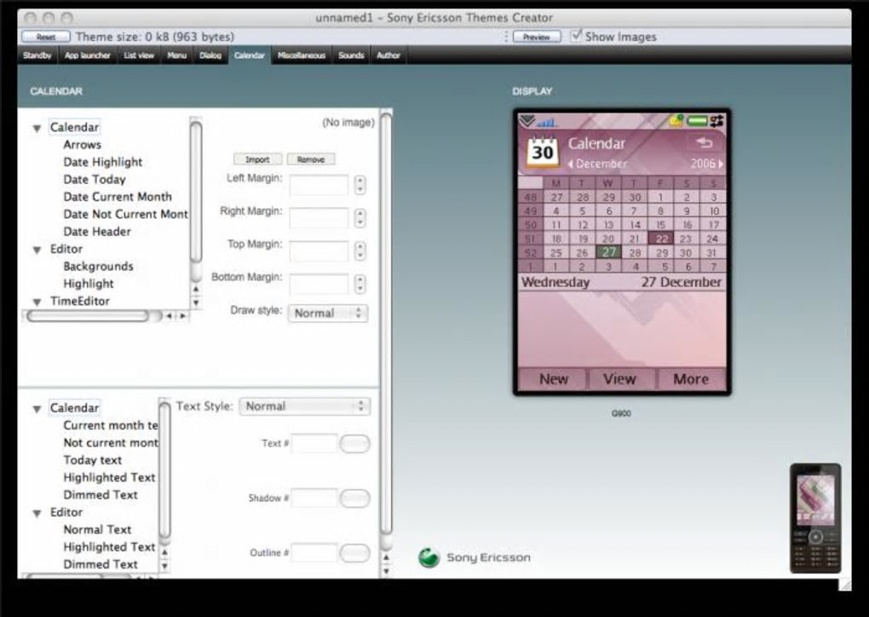Screen dimensions: 869x617
Task: Collapse the Editor node in image list
Action: pos(37,250)
